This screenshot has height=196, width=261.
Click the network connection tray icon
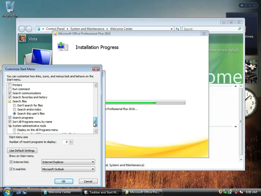pos(237,192)
